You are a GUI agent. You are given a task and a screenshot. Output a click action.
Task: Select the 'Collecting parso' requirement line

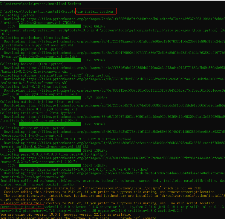point(54,154)
